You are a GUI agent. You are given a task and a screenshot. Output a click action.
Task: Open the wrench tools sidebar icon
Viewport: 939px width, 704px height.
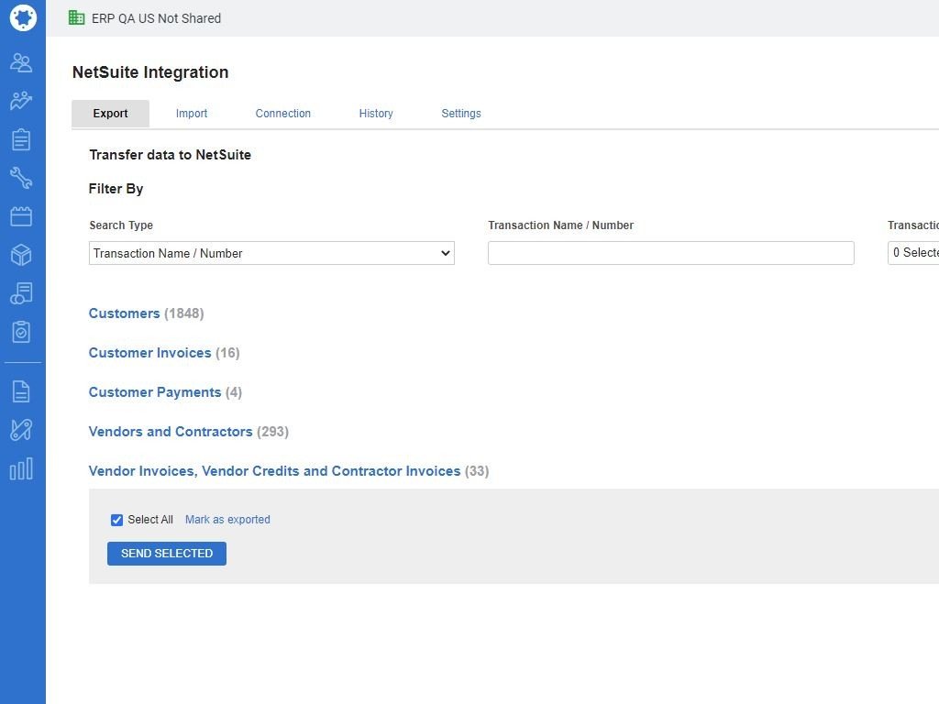(22, 178)
